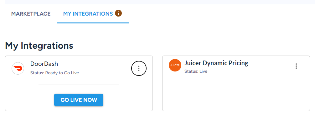Click the divider line in the DoorDash card

79,85
